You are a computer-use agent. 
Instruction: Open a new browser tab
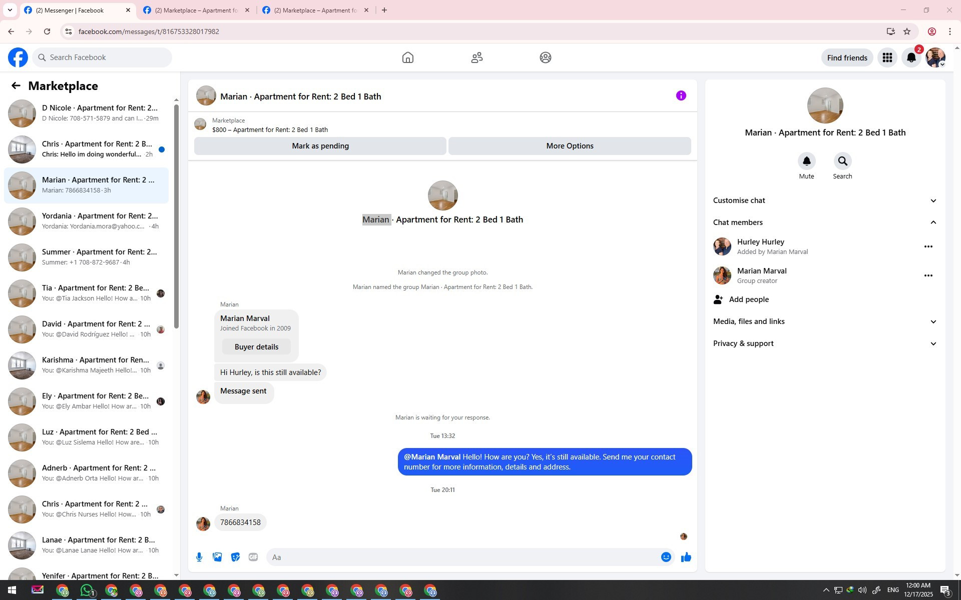[384, 10]
